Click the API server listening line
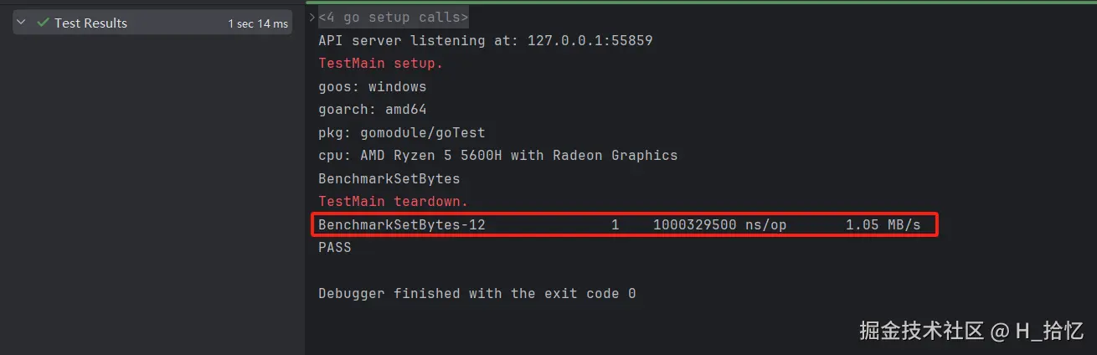This screenshot has height=355, width=1097. click(485, 40)
